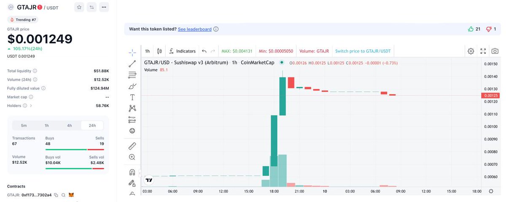The width and height of the screenshot is (506, 202).
Task: Toggle fullscreen chart mode
Action: 483,51
